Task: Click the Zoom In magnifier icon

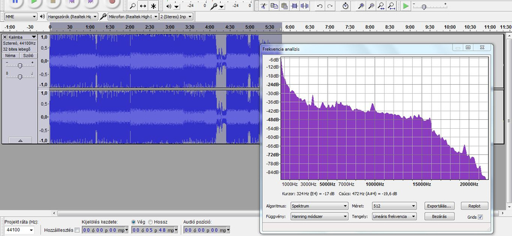Action: 361,6
